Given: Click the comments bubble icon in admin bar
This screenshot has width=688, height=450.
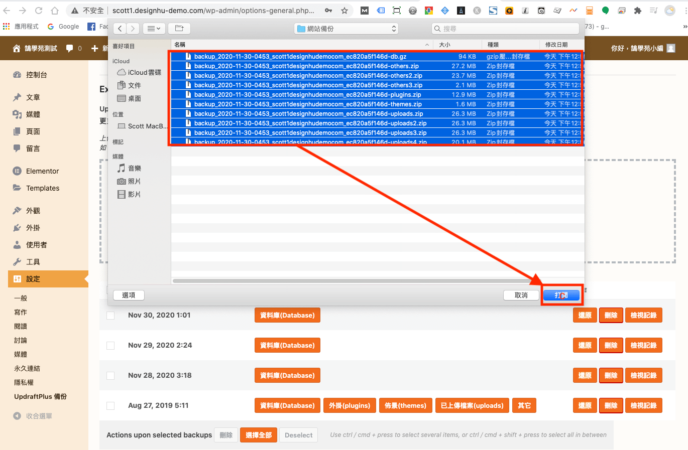Looking at the screenshot, I should 70,48.
